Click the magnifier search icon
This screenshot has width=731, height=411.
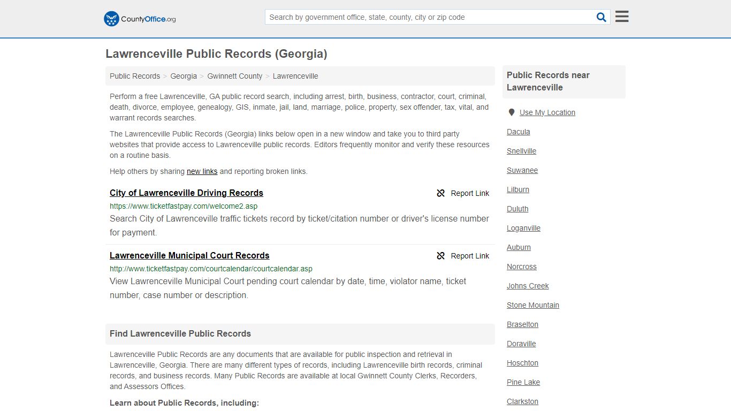coord(601,17)
